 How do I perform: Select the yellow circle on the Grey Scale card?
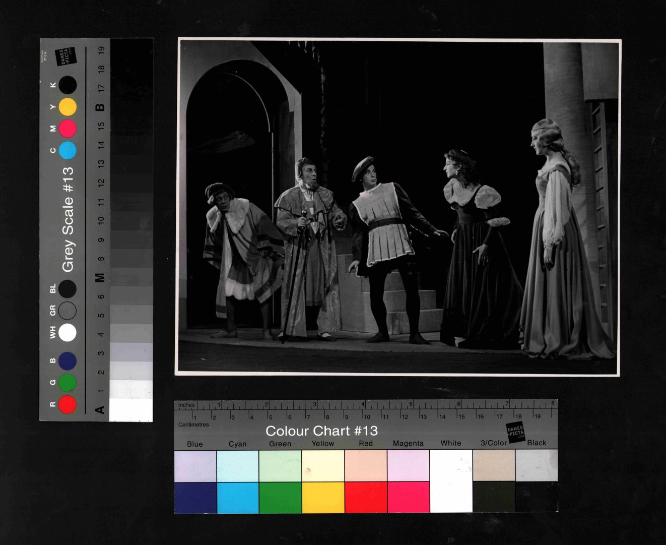point(68,107)
